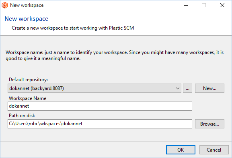Viewport: 232px width, 158px height.
Task: Close the New workspace window
Action: [x=222, y=5]
